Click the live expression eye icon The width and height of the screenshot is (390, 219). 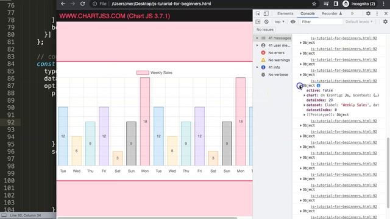point(292,22)
